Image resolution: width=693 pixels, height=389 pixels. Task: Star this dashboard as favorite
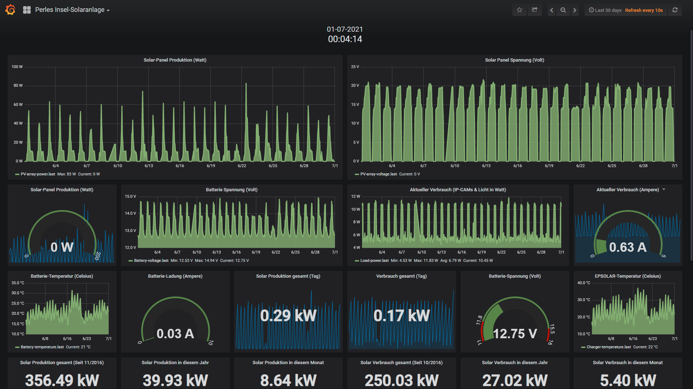click(519, 10)
